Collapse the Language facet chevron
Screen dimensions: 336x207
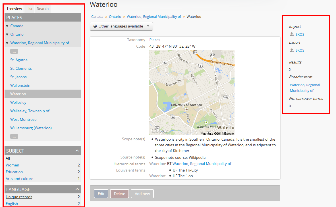(77, 189)
